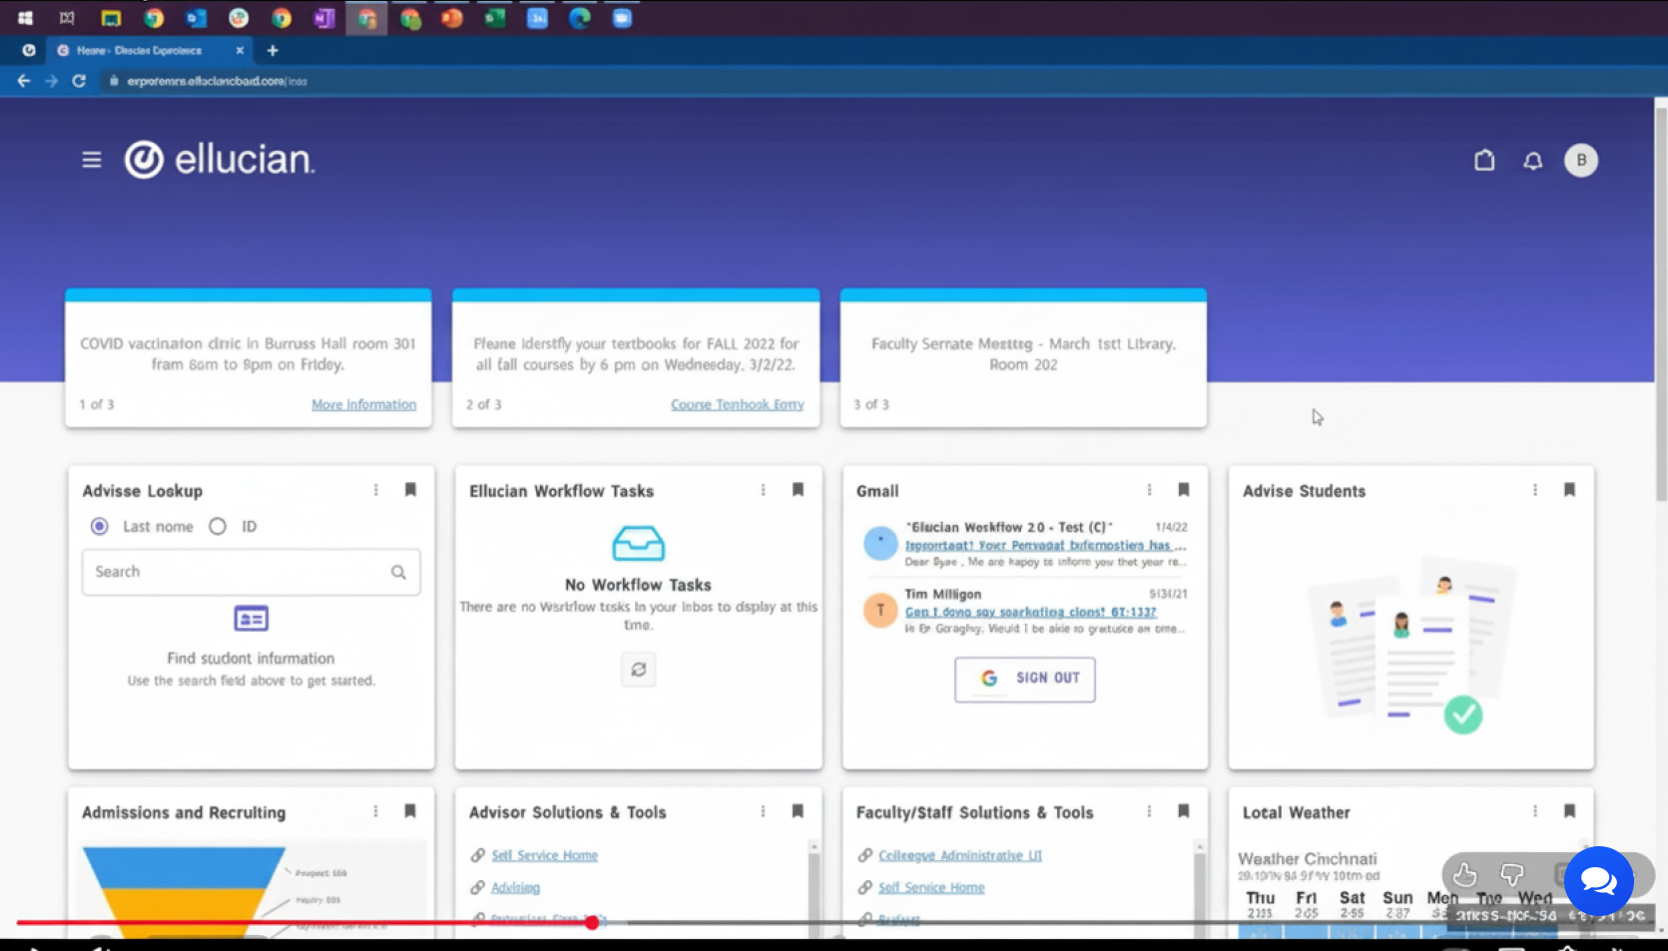The width and height of the screenshot is (1668, 951).
Task: Toggle bookmark on Advisee Lookup card
Action: click(410, 490)
